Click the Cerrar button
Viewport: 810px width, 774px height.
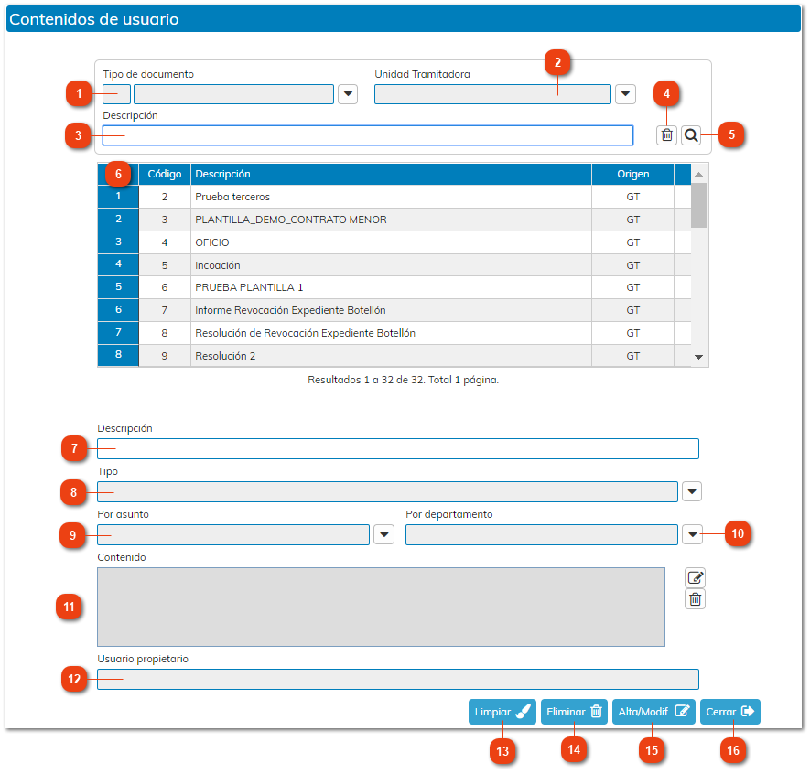tap(729, 712)
